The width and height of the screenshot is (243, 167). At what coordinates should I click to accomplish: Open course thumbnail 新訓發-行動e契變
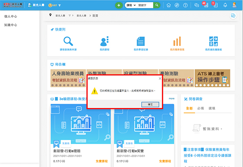[x=144, y=124]
